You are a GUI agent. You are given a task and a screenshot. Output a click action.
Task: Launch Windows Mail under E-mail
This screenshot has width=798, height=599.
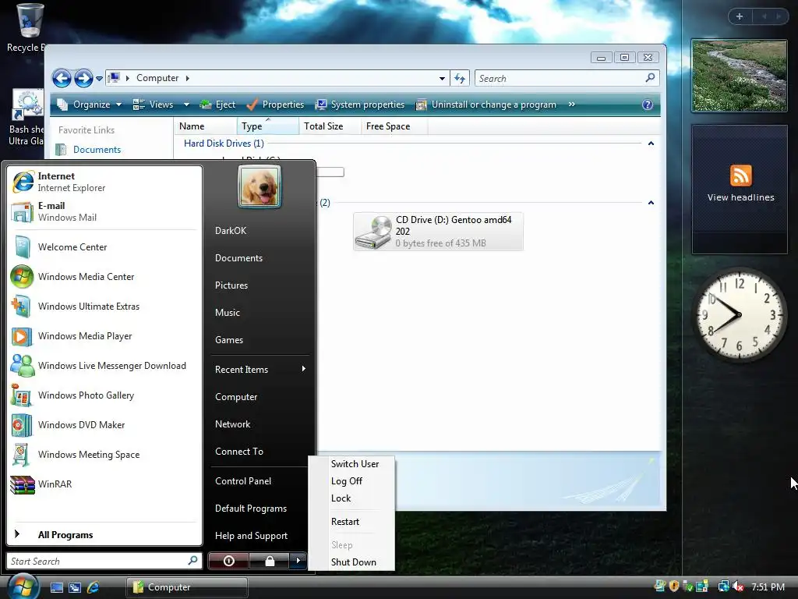(104, 211)
